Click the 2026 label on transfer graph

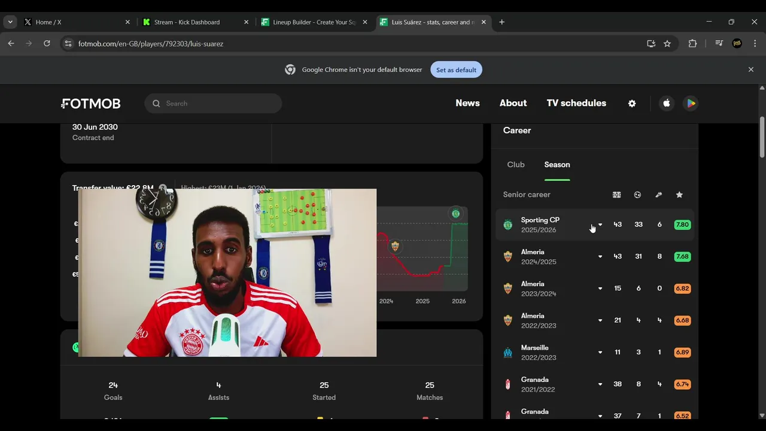click(459, 301)
